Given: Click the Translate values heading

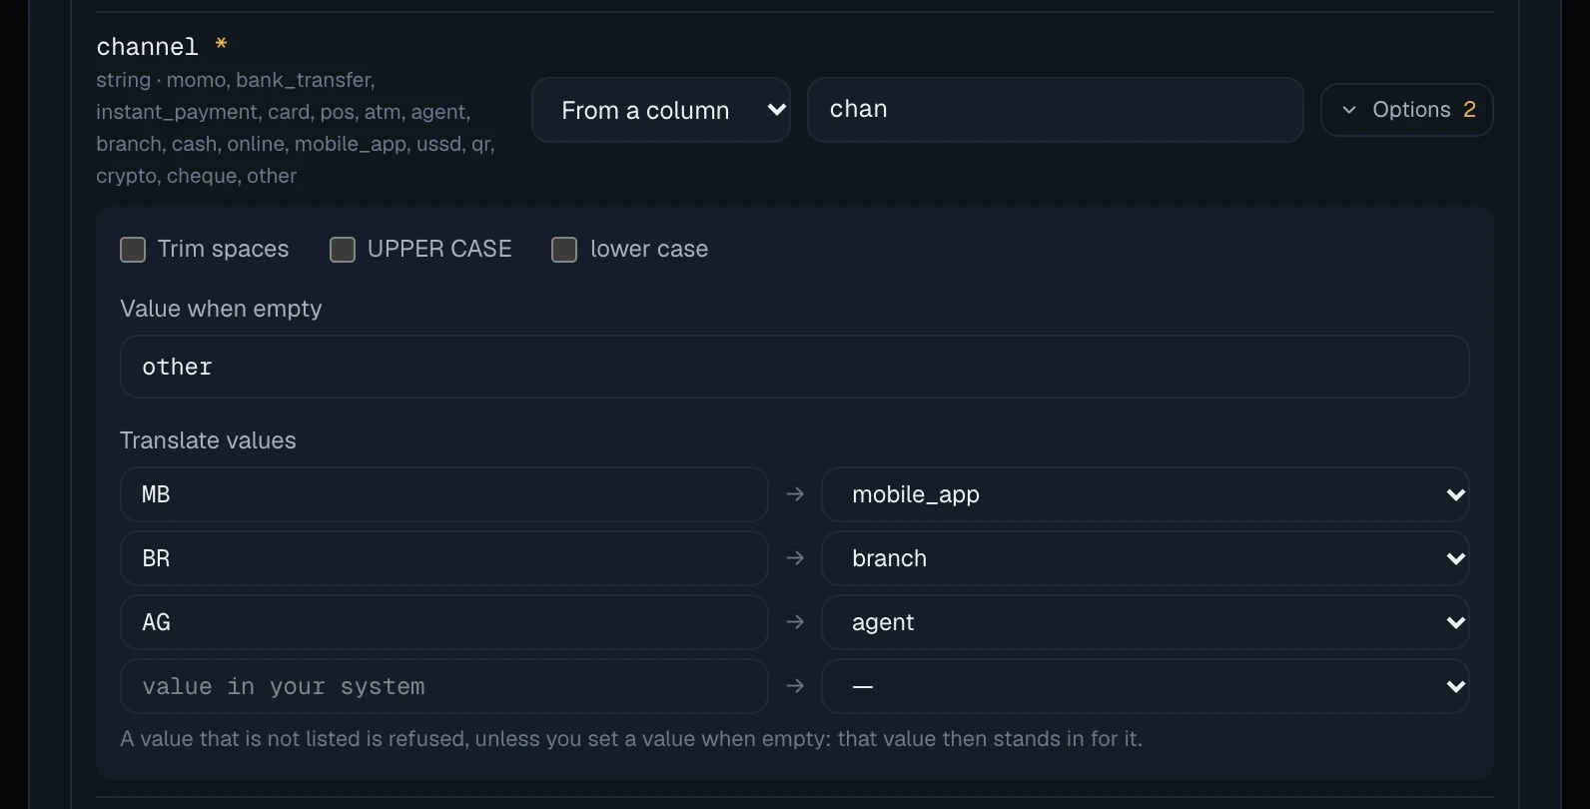Looking at the screenshot, I should coord(208,440).
